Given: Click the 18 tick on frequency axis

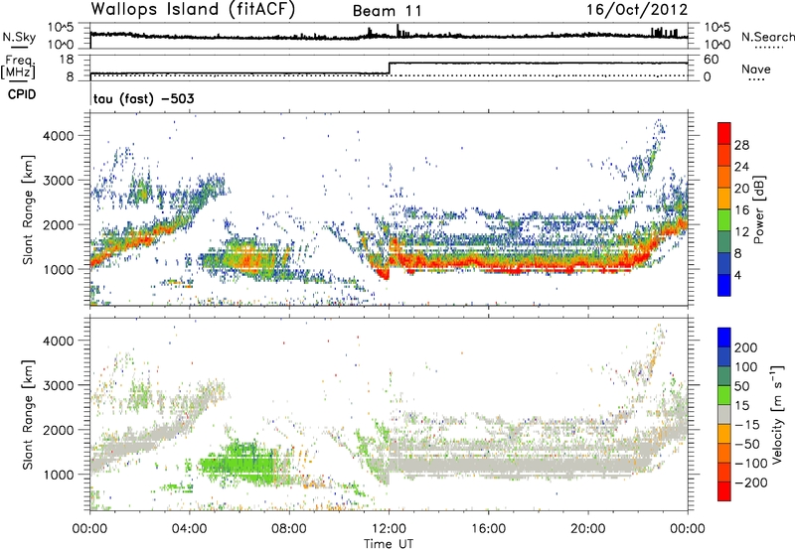Looking at the screenshot, I should pos(67,60).
